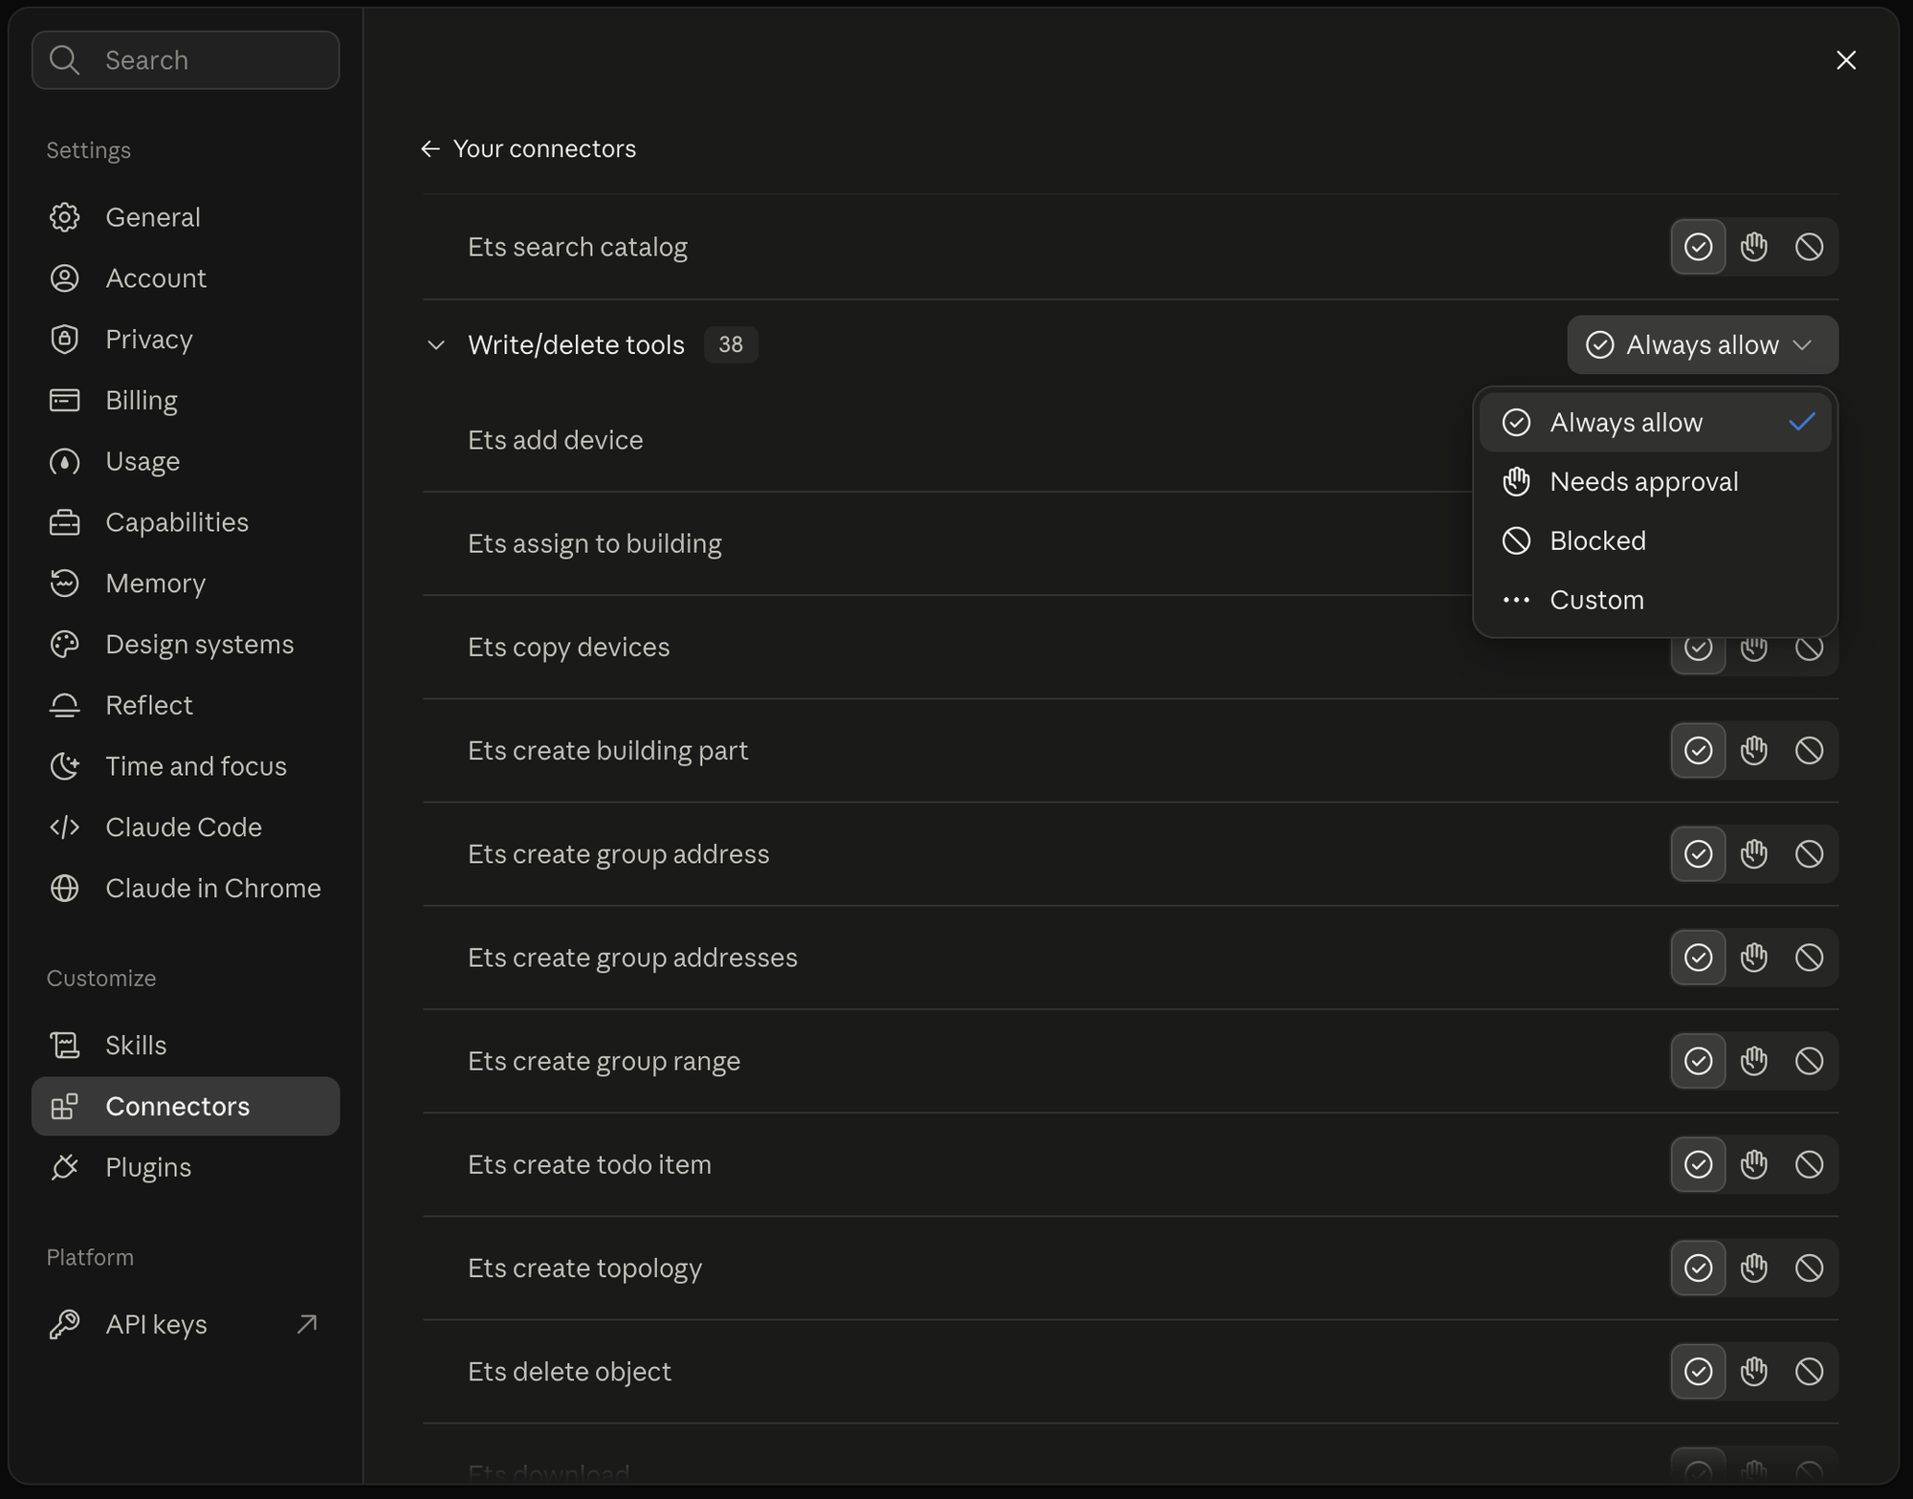Open Claude Code settings
Screen dimensions: 1913x1499
pyautogui.click(x=186, y=827)
